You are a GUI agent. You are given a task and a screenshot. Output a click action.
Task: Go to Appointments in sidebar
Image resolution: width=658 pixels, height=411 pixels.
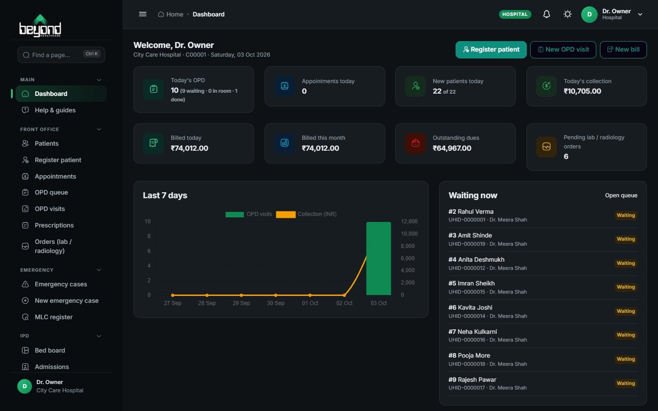pos(61,176)
